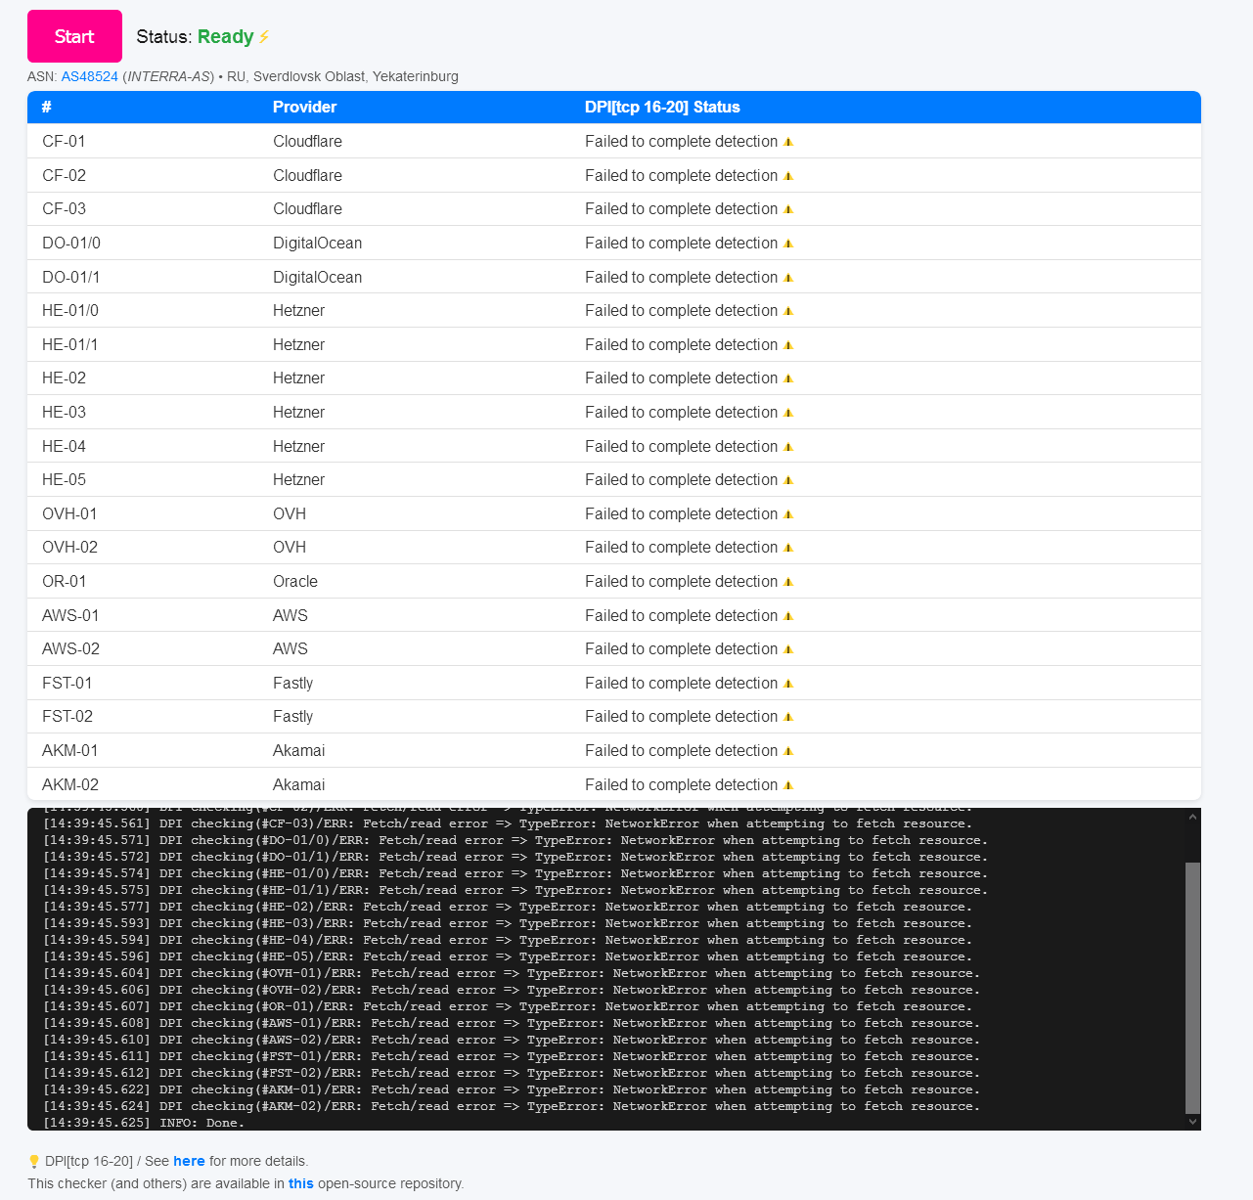The height and width of the screenshot is (1200, 1253).
Task: Click the warning icon in row FST-01
Action: (x=788, y=684)
